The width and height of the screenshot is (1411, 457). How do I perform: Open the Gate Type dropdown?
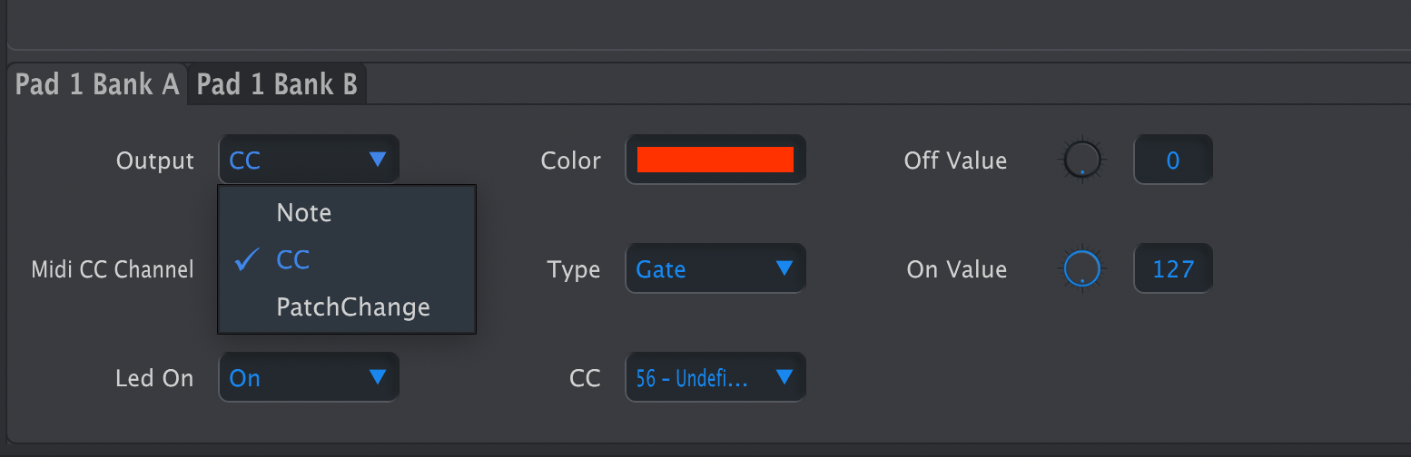pyautogui.click(x=715, y=268)
